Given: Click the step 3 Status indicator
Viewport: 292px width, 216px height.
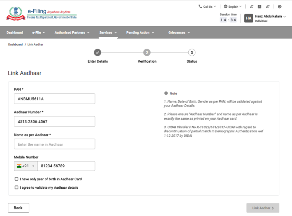Looking at the screenshot, I should 192,52.
